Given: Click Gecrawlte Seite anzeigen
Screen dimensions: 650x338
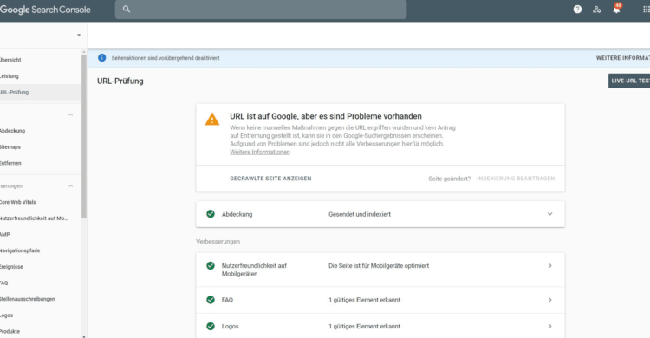Looking at the screenshot, I should tap(270, 179).
